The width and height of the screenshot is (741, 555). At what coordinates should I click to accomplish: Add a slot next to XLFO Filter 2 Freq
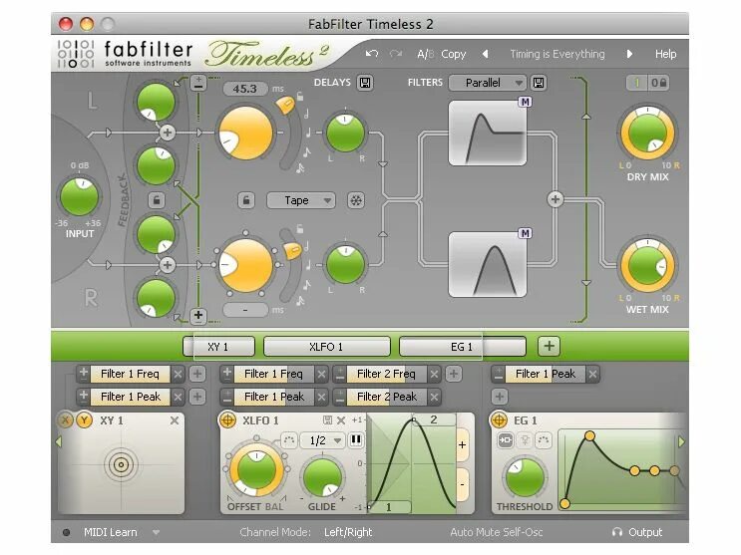click(x=454, y=374)
